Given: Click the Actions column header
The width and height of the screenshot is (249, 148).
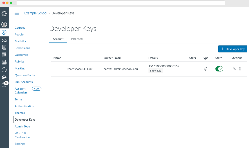Looking at the screenshot, I should [x=237, y=58].
